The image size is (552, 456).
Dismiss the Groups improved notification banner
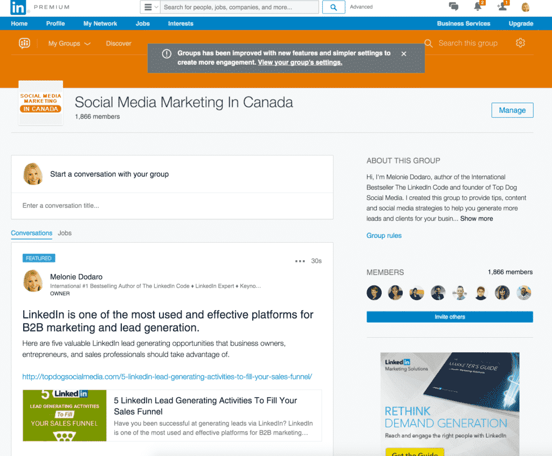pos(404,53)
